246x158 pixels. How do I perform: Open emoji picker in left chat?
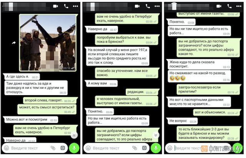click(7, 148)
